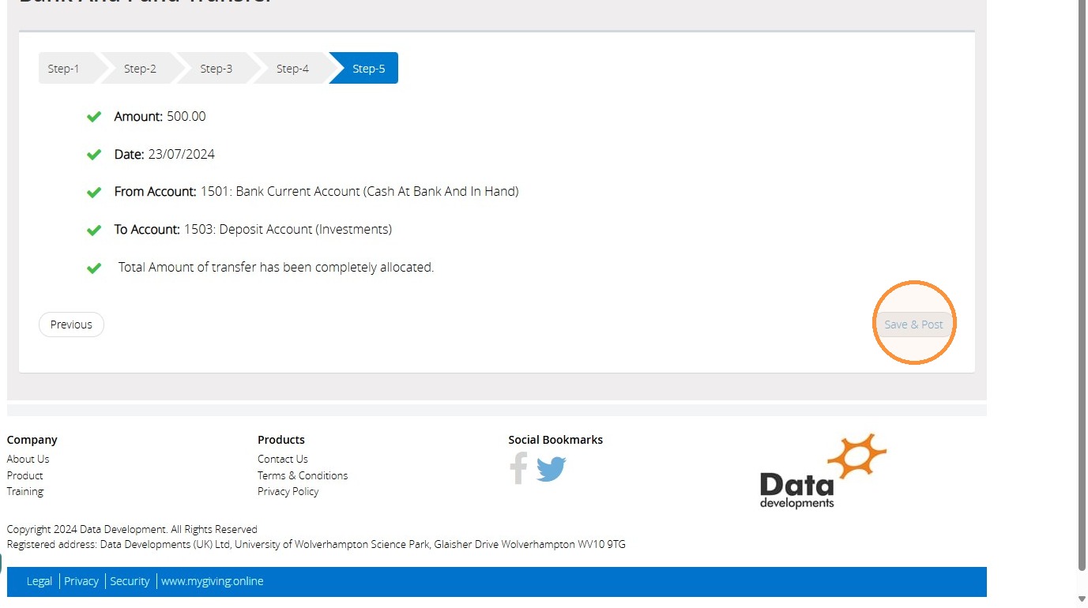
Task: Click the Previous button
Action: 71,325
